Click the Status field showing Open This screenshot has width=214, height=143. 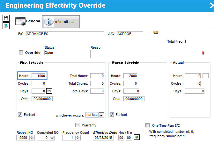pyautogui.click(x=66, y=53)
